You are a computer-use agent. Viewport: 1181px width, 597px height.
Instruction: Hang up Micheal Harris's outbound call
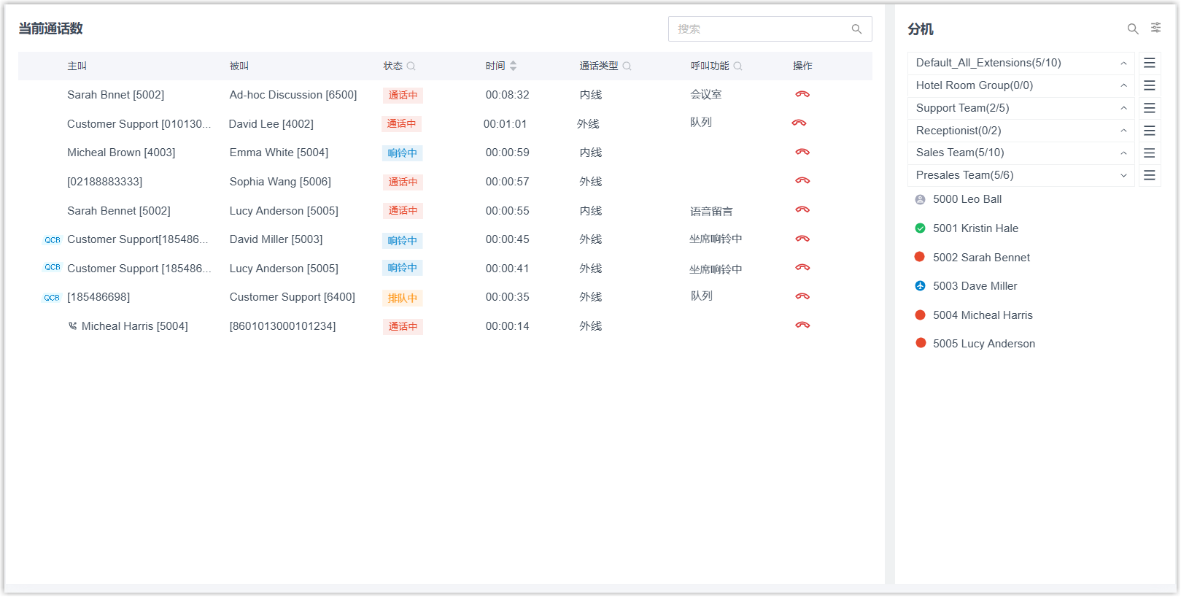click(x=802, y=326)
